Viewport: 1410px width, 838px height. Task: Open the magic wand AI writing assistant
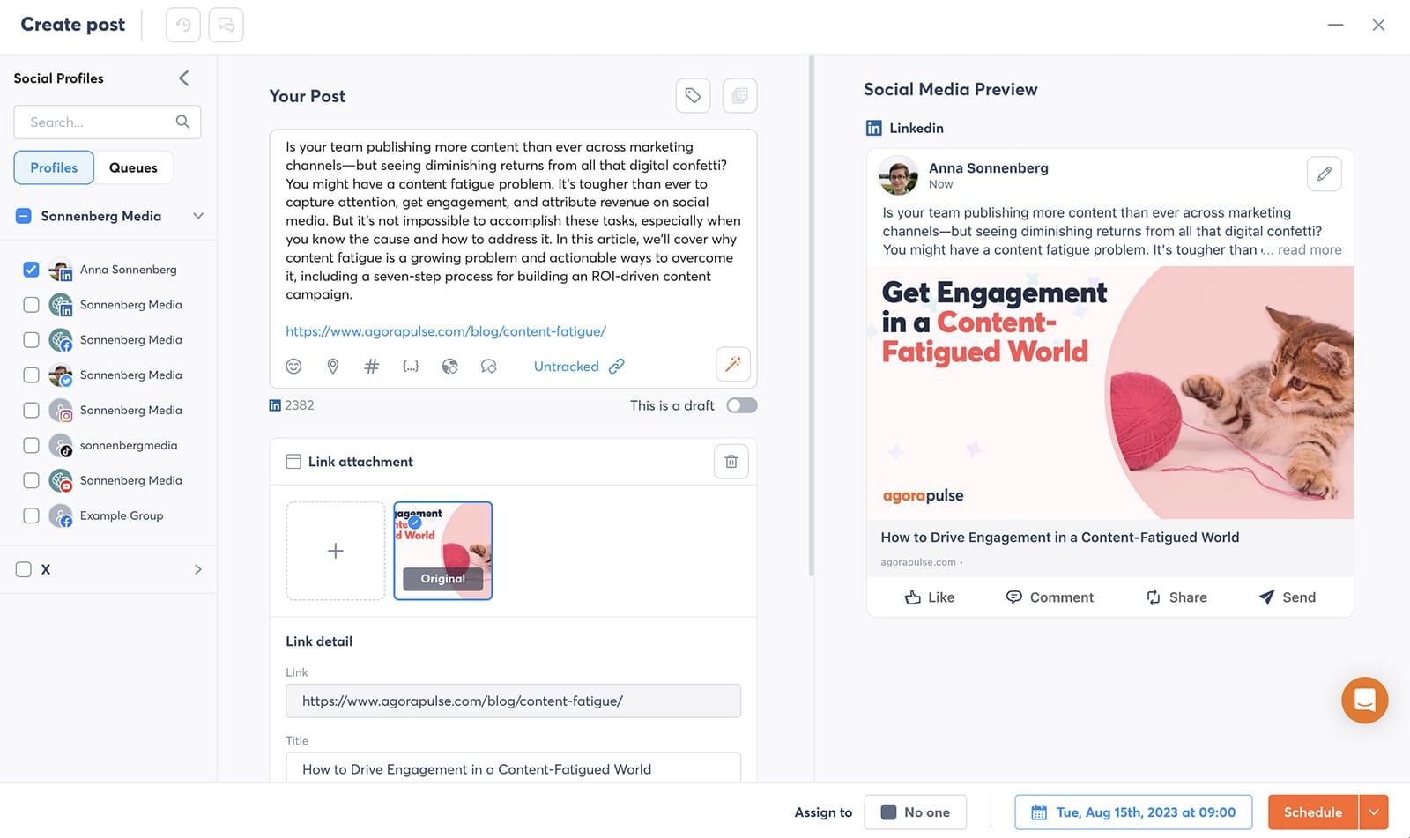(732, 365)
